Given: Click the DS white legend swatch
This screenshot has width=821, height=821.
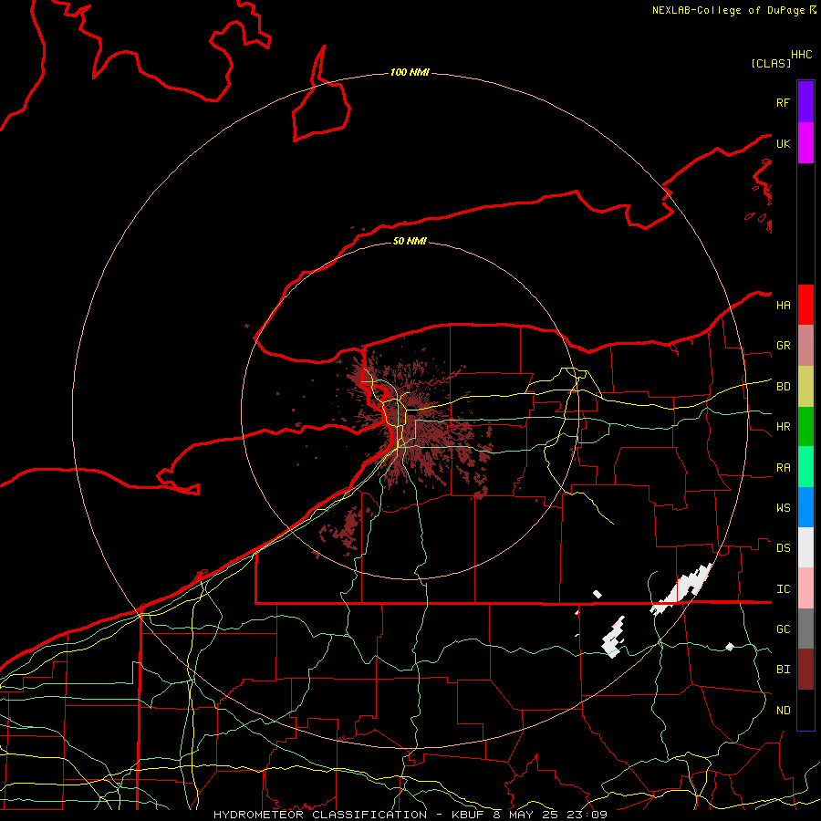Looking at the screenshot, I should (805, 547).
